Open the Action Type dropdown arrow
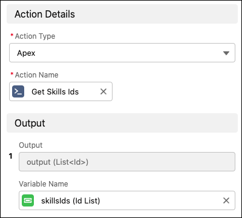 click(226, 53)
